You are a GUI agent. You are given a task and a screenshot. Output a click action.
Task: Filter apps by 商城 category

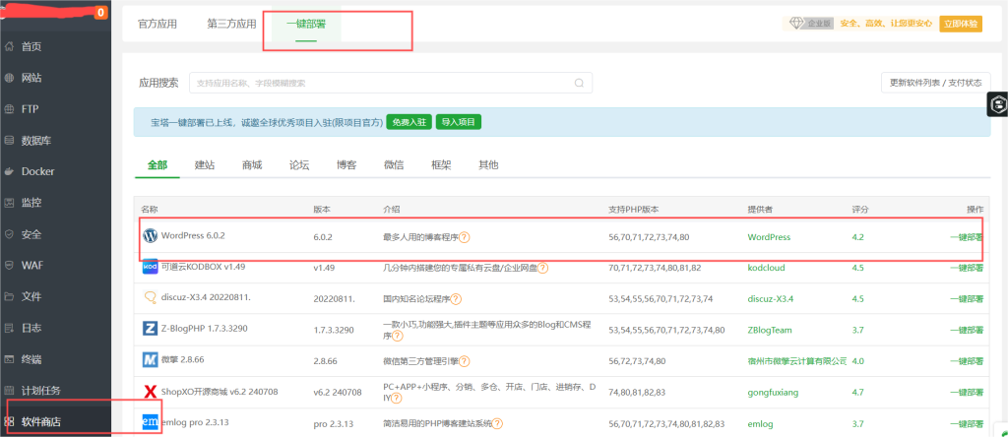(x=252, y=165)
